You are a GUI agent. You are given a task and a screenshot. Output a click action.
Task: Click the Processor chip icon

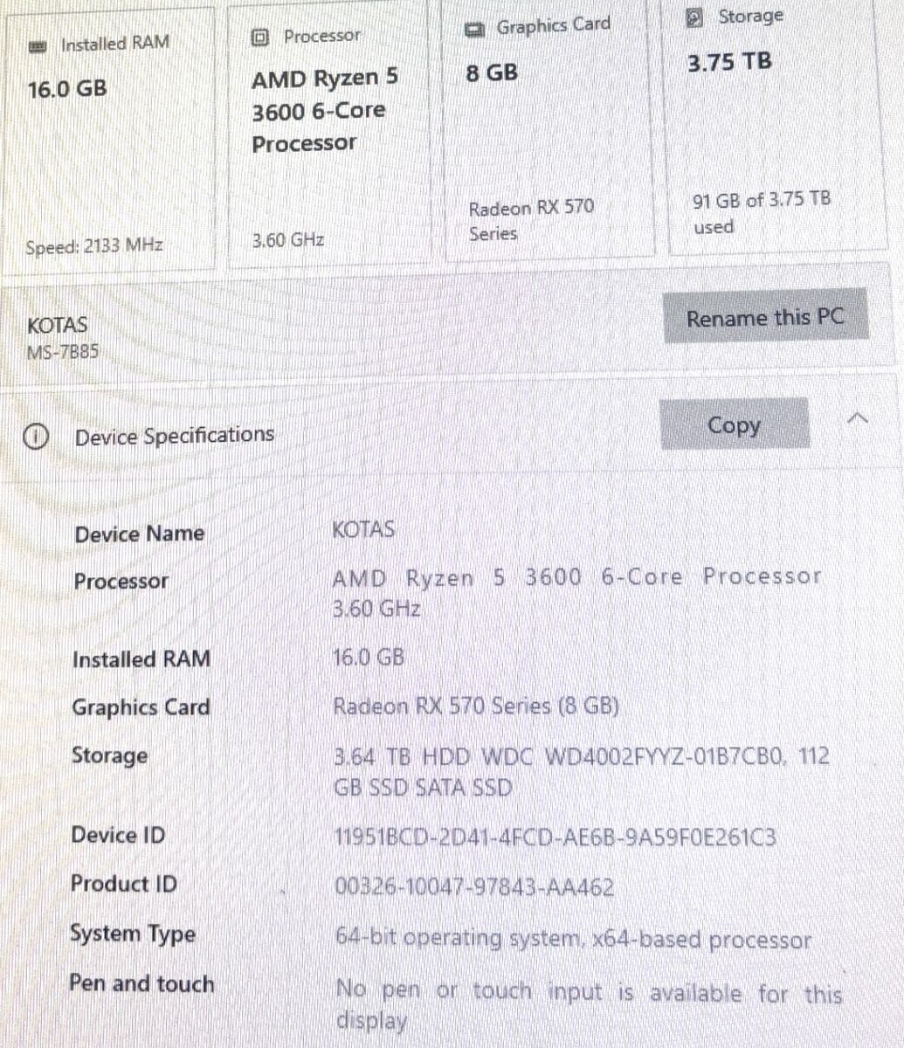coord(259,38)
